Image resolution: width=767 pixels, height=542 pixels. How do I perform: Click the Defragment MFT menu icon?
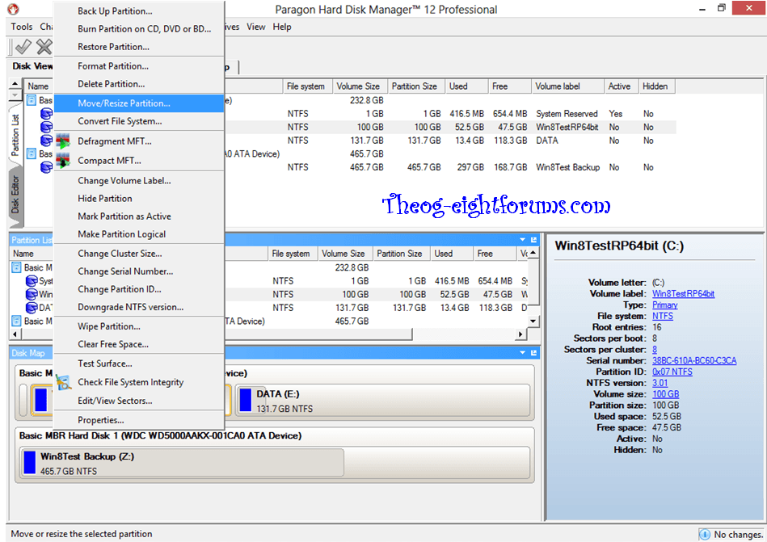pos(63,141)
